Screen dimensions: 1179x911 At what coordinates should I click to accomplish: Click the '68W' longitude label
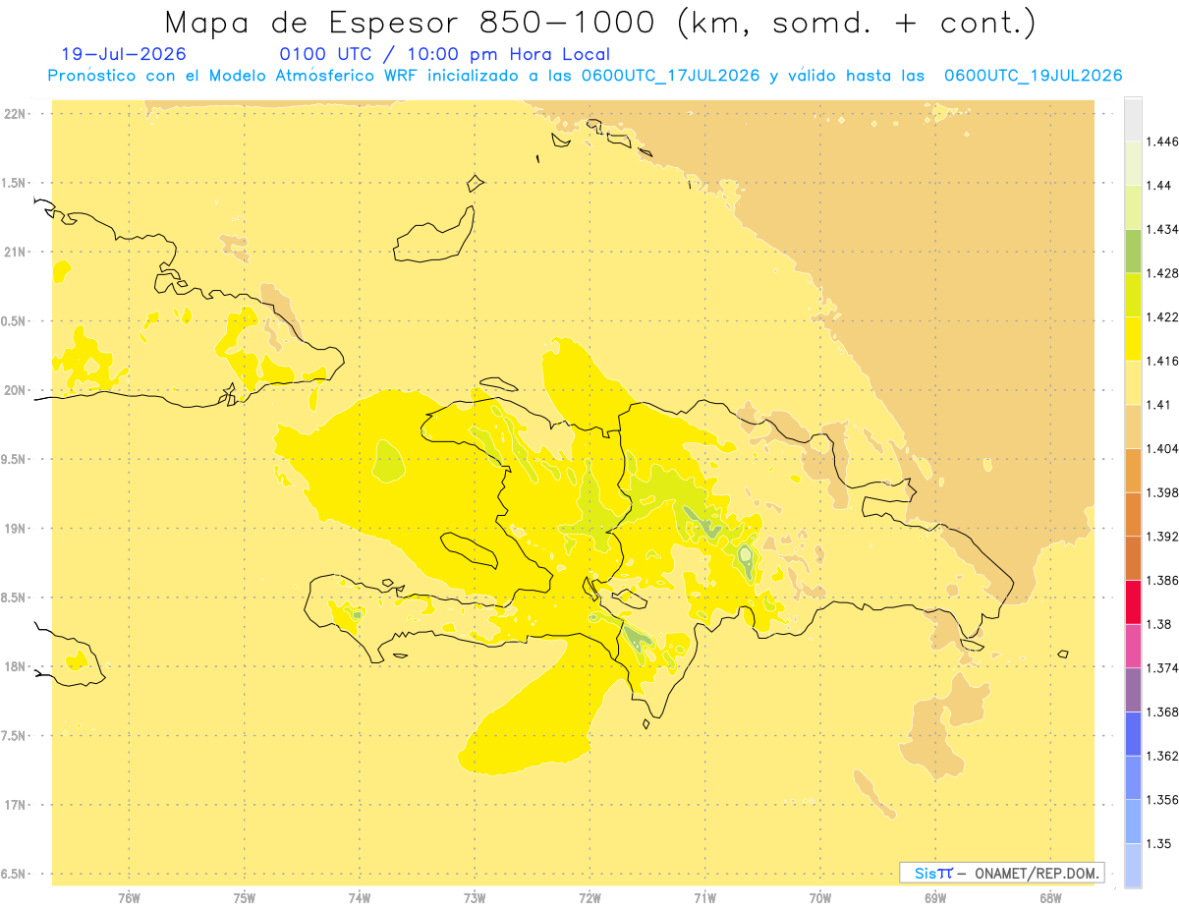[x=1050, y=898]
